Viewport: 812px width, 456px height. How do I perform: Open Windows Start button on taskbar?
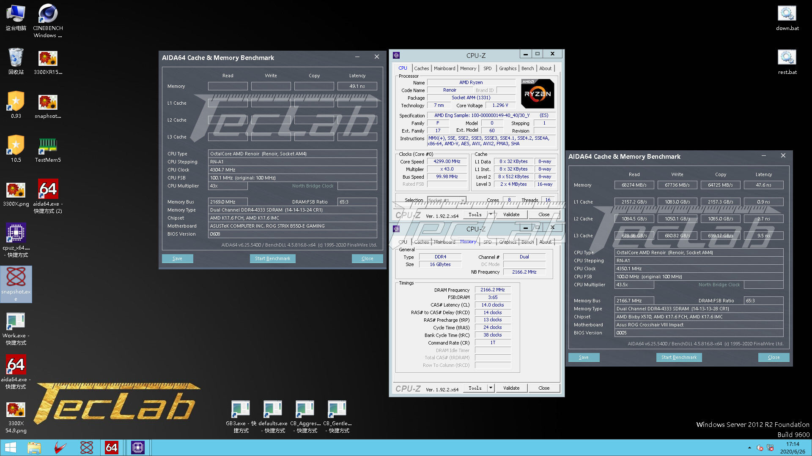coord(11,448)
